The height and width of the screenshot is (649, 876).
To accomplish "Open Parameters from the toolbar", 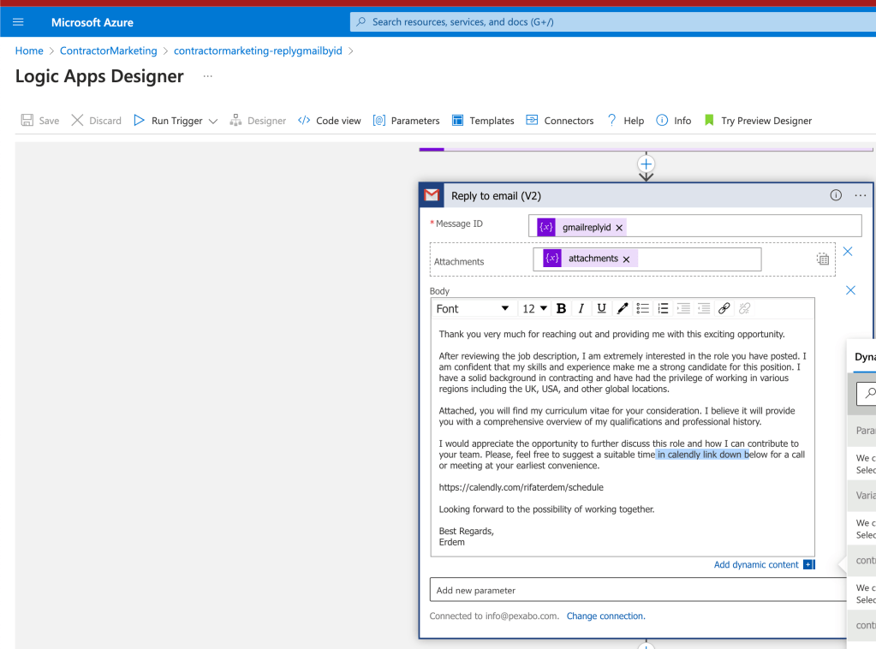I will pos(406,120).
